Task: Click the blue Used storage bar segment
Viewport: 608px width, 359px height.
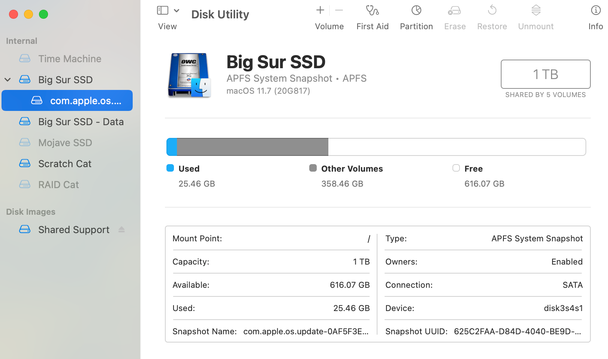Action: tap(172, 147)
